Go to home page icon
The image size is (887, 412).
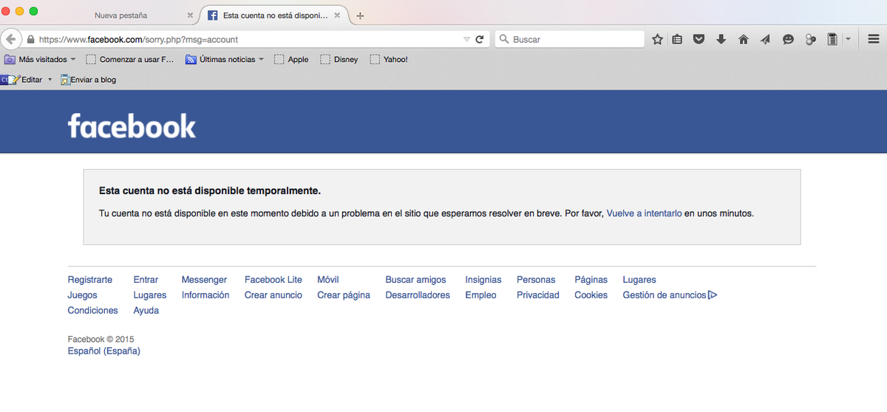(x=744, y=39)
